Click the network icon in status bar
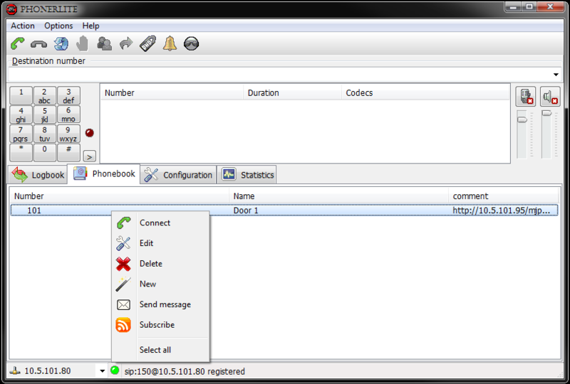The height and width of the screenshot is (384, 570). 15,371
